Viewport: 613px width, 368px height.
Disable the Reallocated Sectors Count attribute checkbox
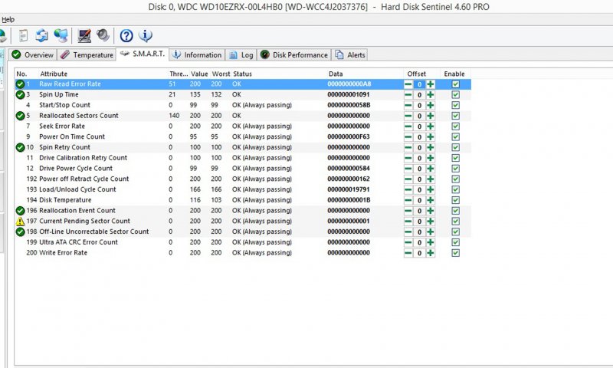click(x=455, y=116)
